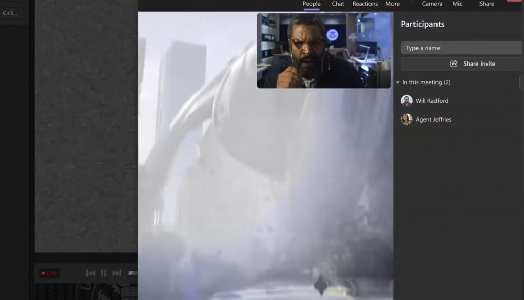Click the slider beside the skip forward icon
Image resolution: width=524 pixels, height=300 pixels.
[x=132, y=273]
